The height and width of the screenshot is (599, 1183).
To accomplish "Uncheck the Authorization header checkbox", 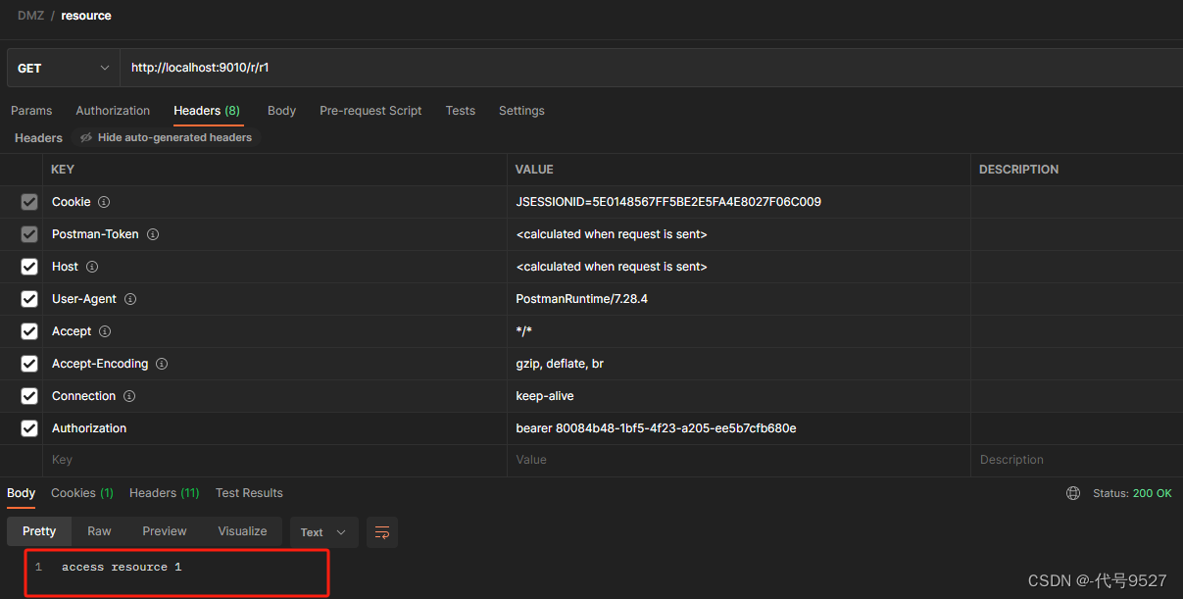I will pyautogui.click(x=29, y=428).
